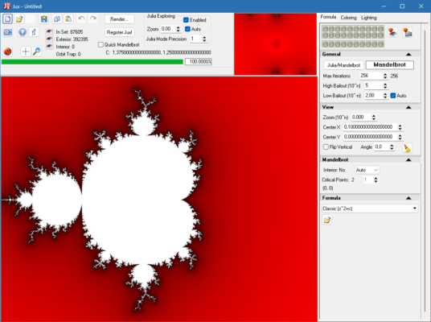431x322 pixels.
Task: Click the Center X value field
Action: click(x=370, y=127)
